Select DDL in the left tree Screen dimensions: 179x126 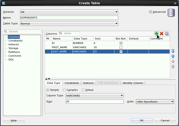(11, 60)
